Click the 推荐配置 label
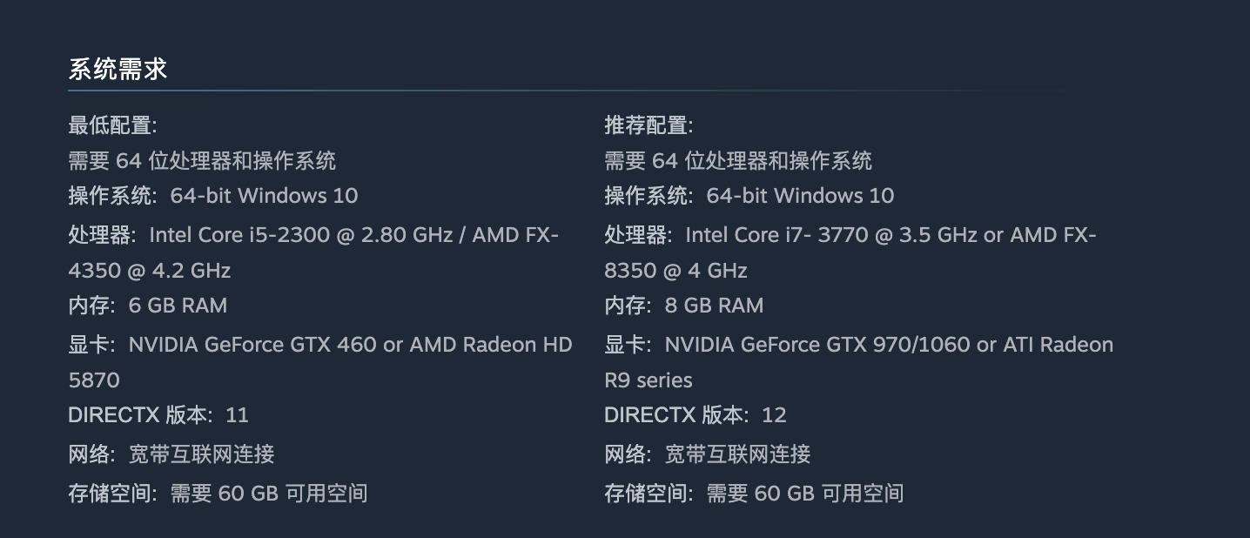The image size is (1250, 538). [x=649, y=125]
